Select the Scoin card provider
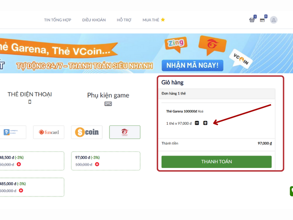The height and width of the screenshot is (220, 293). 87,132
